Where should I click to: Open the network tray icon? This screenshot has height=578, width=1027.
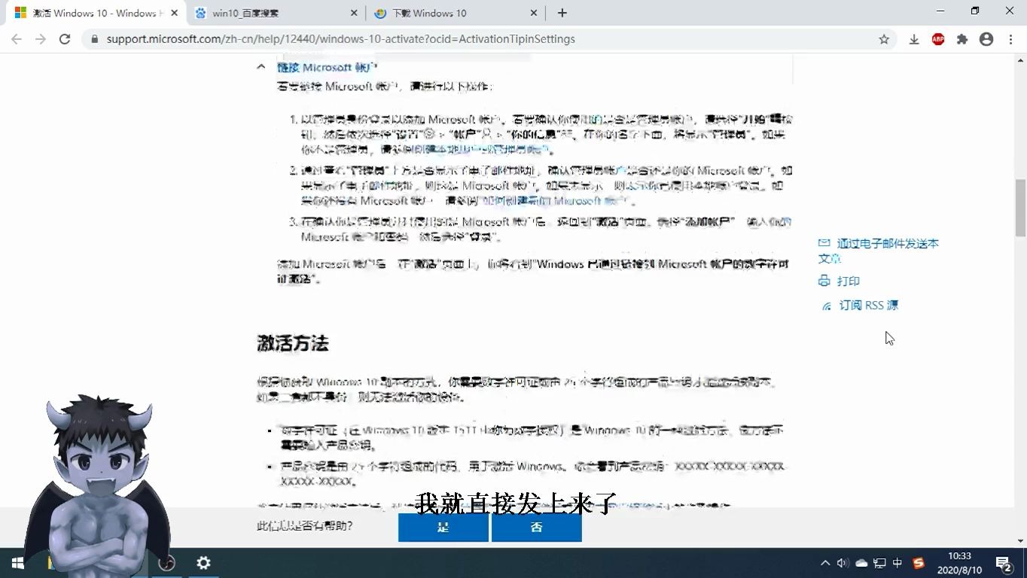[x=879, y=563]
